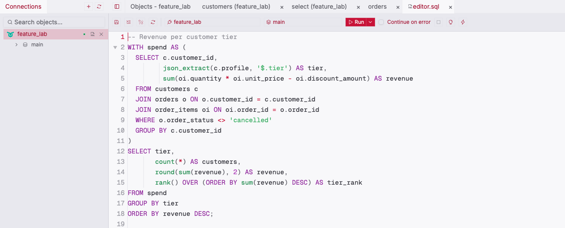Click the square stop icon after Continue on error
This screenshot has width=565, height=228.
(x=439, y=22)
